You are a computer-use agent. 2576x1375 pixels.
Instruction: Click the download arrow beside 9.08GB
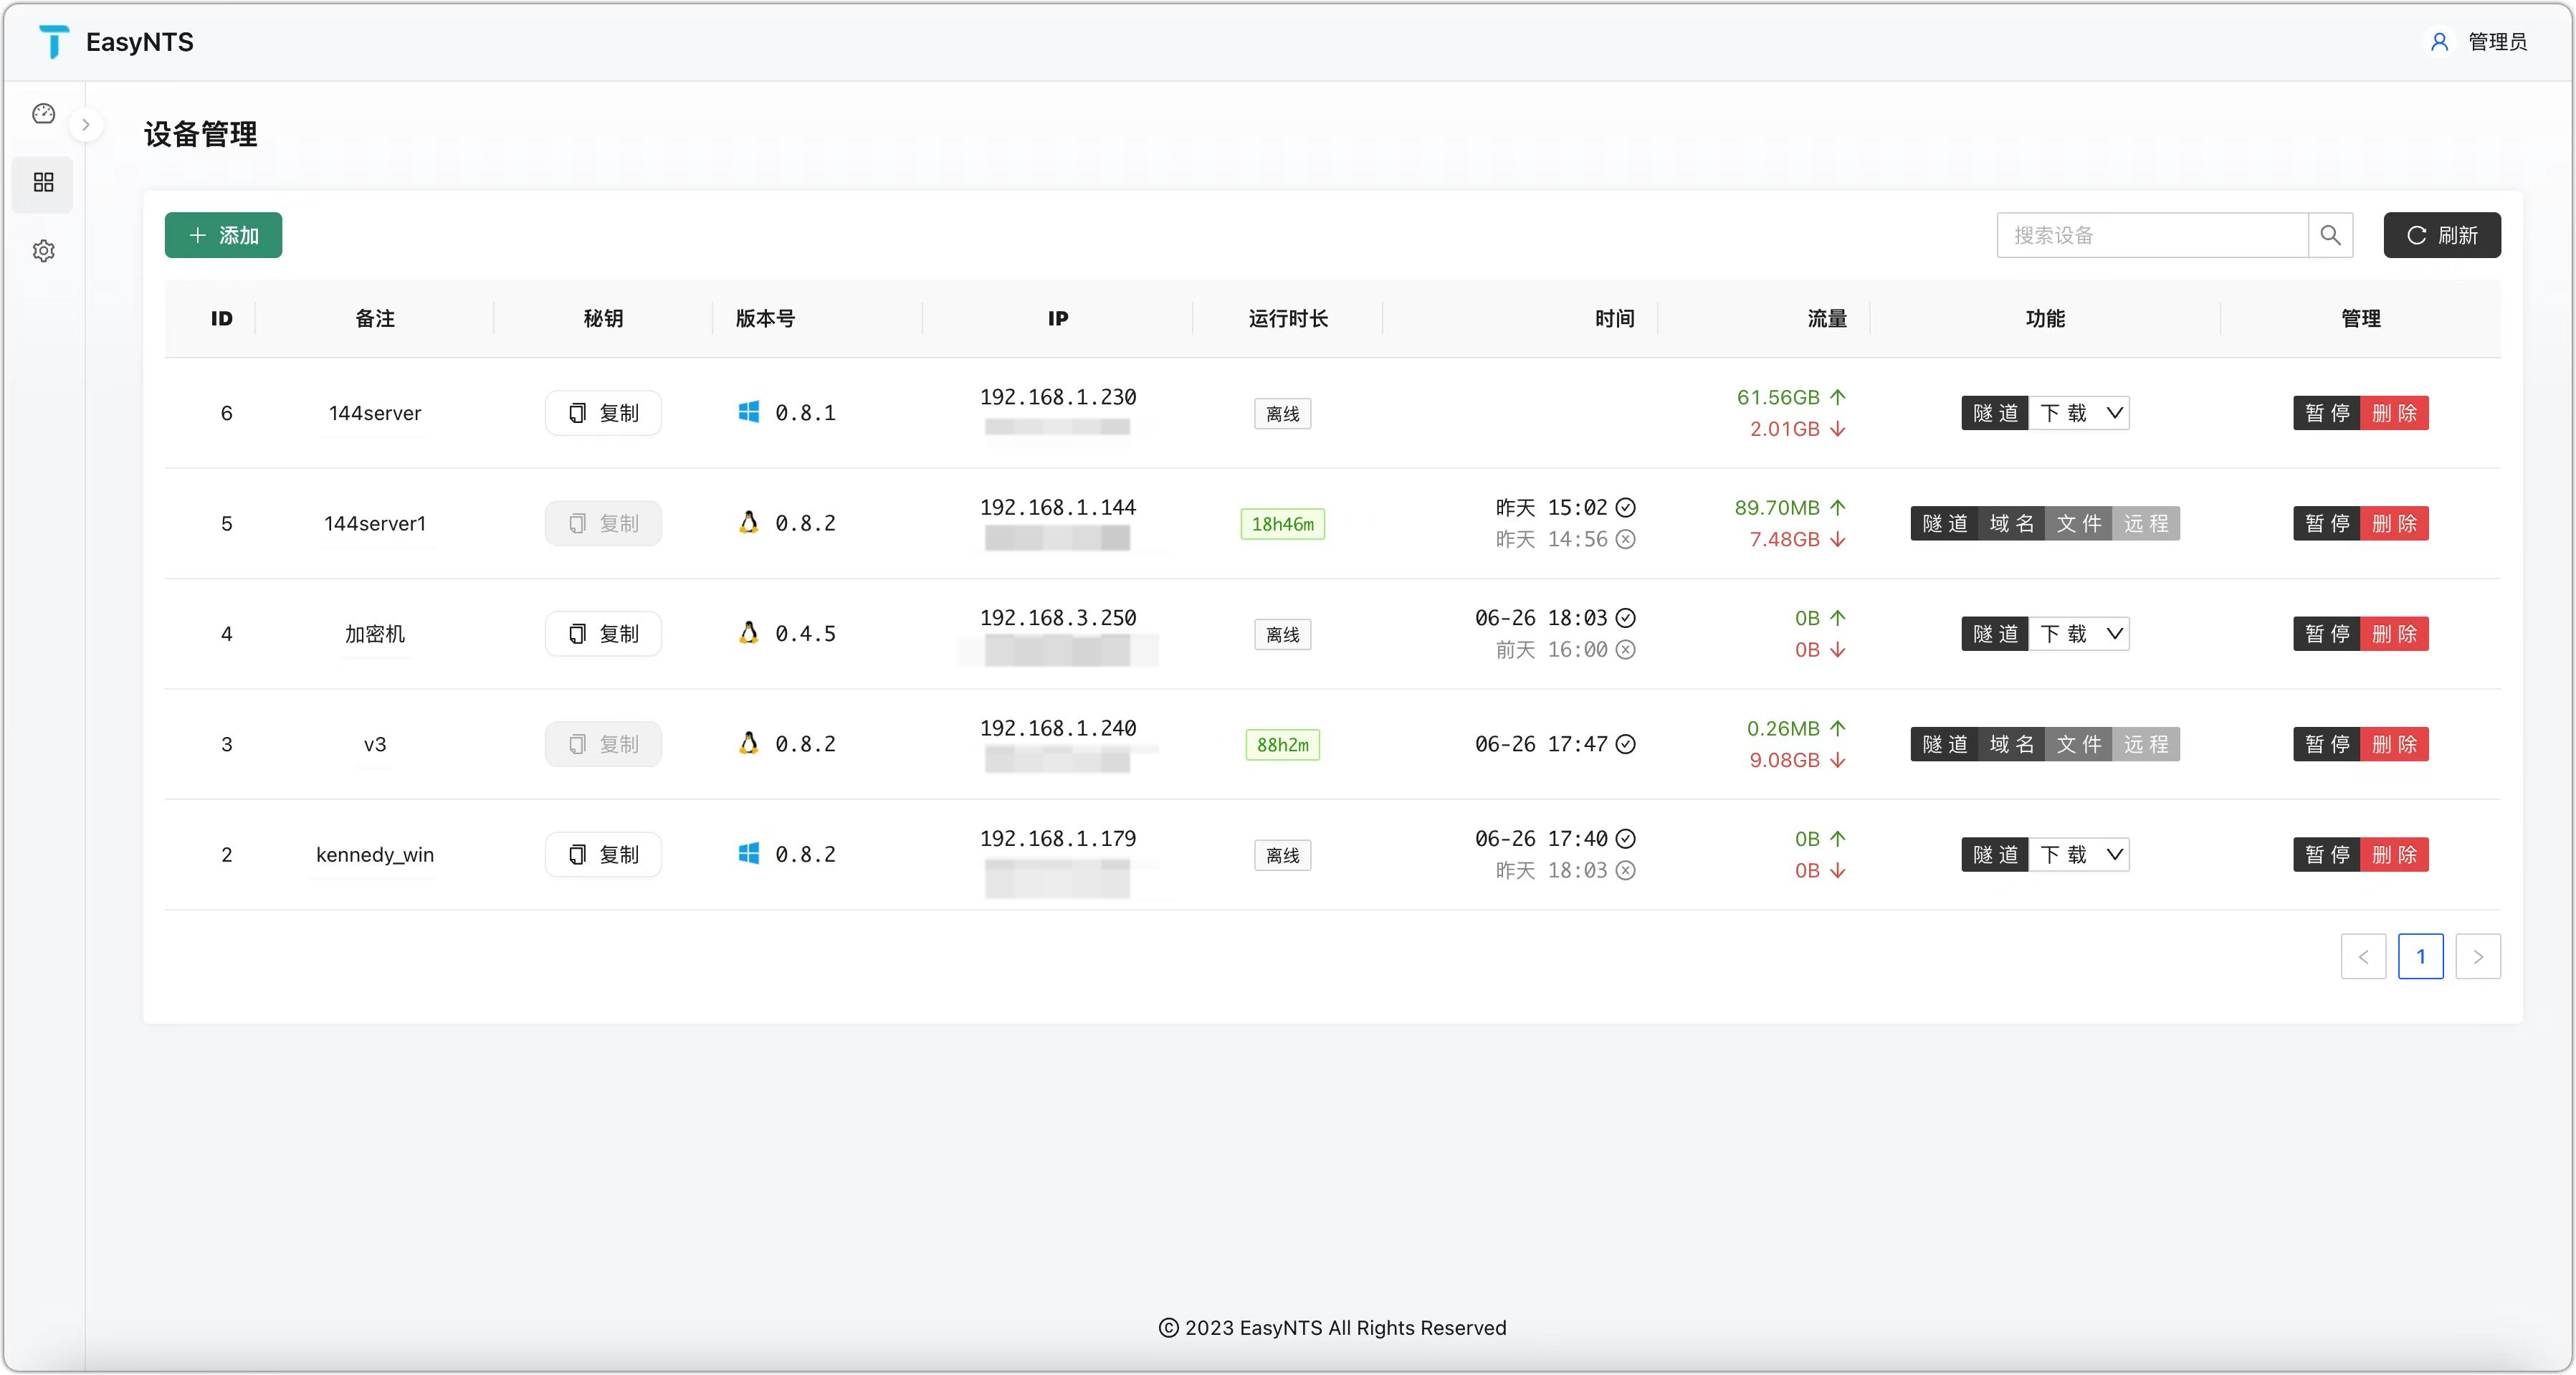pos(1837,761)
